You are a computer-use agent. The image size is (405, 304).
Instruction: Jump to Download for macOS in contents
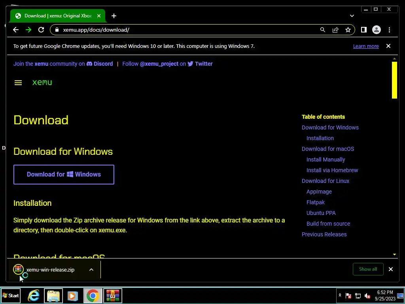(x=328, y=149)
